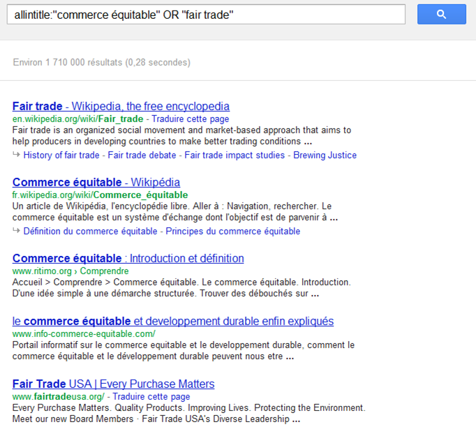Open Fair trade debate sublink

[x=142, y=155]
